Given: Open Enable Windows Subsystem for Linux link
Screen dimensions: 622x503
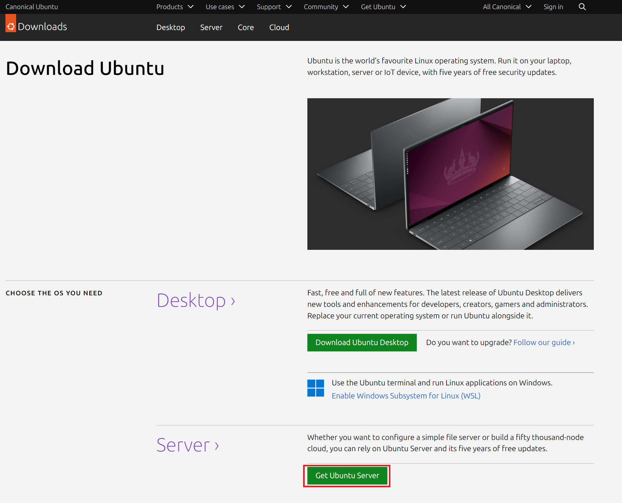Looking at the screenshot, I should click(x=406, y=396).
